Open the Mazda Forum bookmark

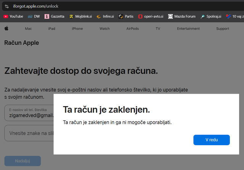point(182,16)
